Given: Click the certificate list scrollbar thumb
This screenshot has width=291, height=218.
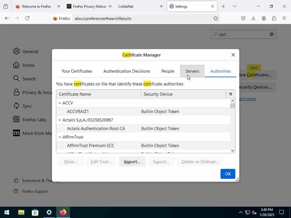Looking at the screenshot, I should (x=232, y=106).
